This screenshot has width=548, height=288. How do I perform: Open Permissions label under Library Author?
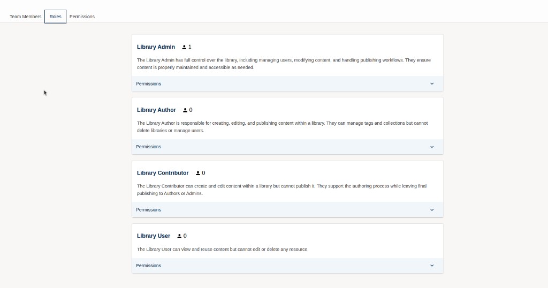pyautogui.click(x=149, y=147)
